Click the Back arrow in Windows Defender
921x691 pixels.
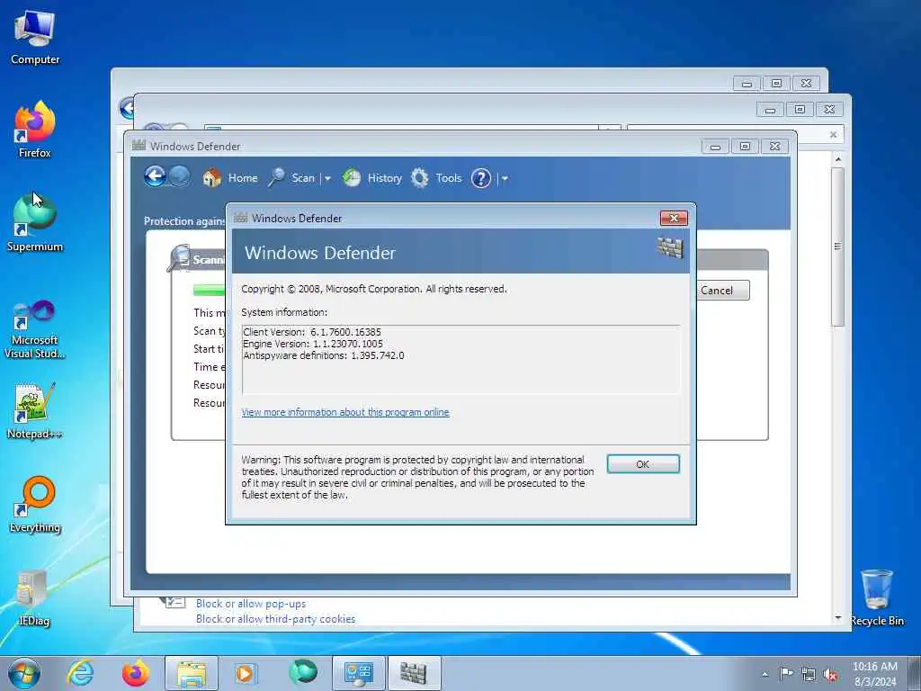coord(155,176)
